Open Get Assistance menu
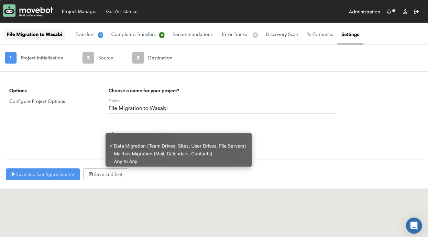This screenshot has width=428, height=237. (x=122, y=11)
